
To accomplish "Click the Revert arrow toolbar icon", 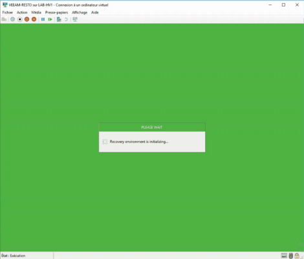I will 66,19.
